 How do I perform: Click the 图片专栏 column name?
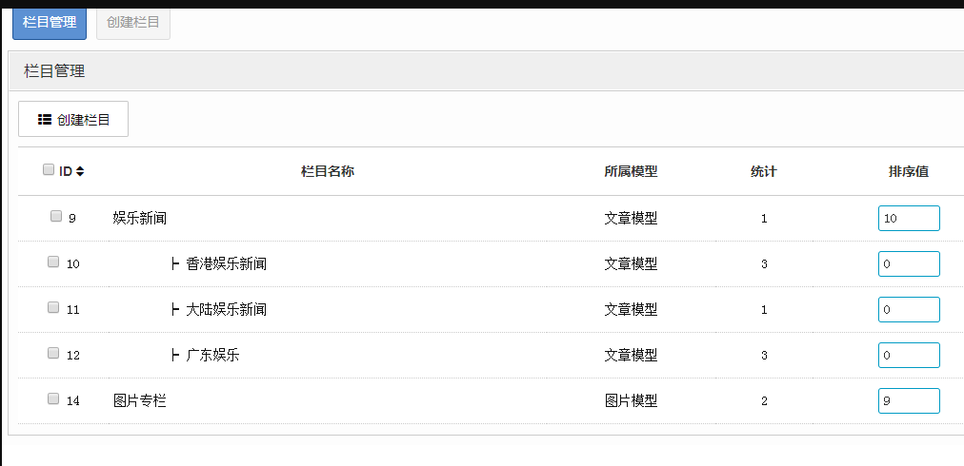point(140,401)
